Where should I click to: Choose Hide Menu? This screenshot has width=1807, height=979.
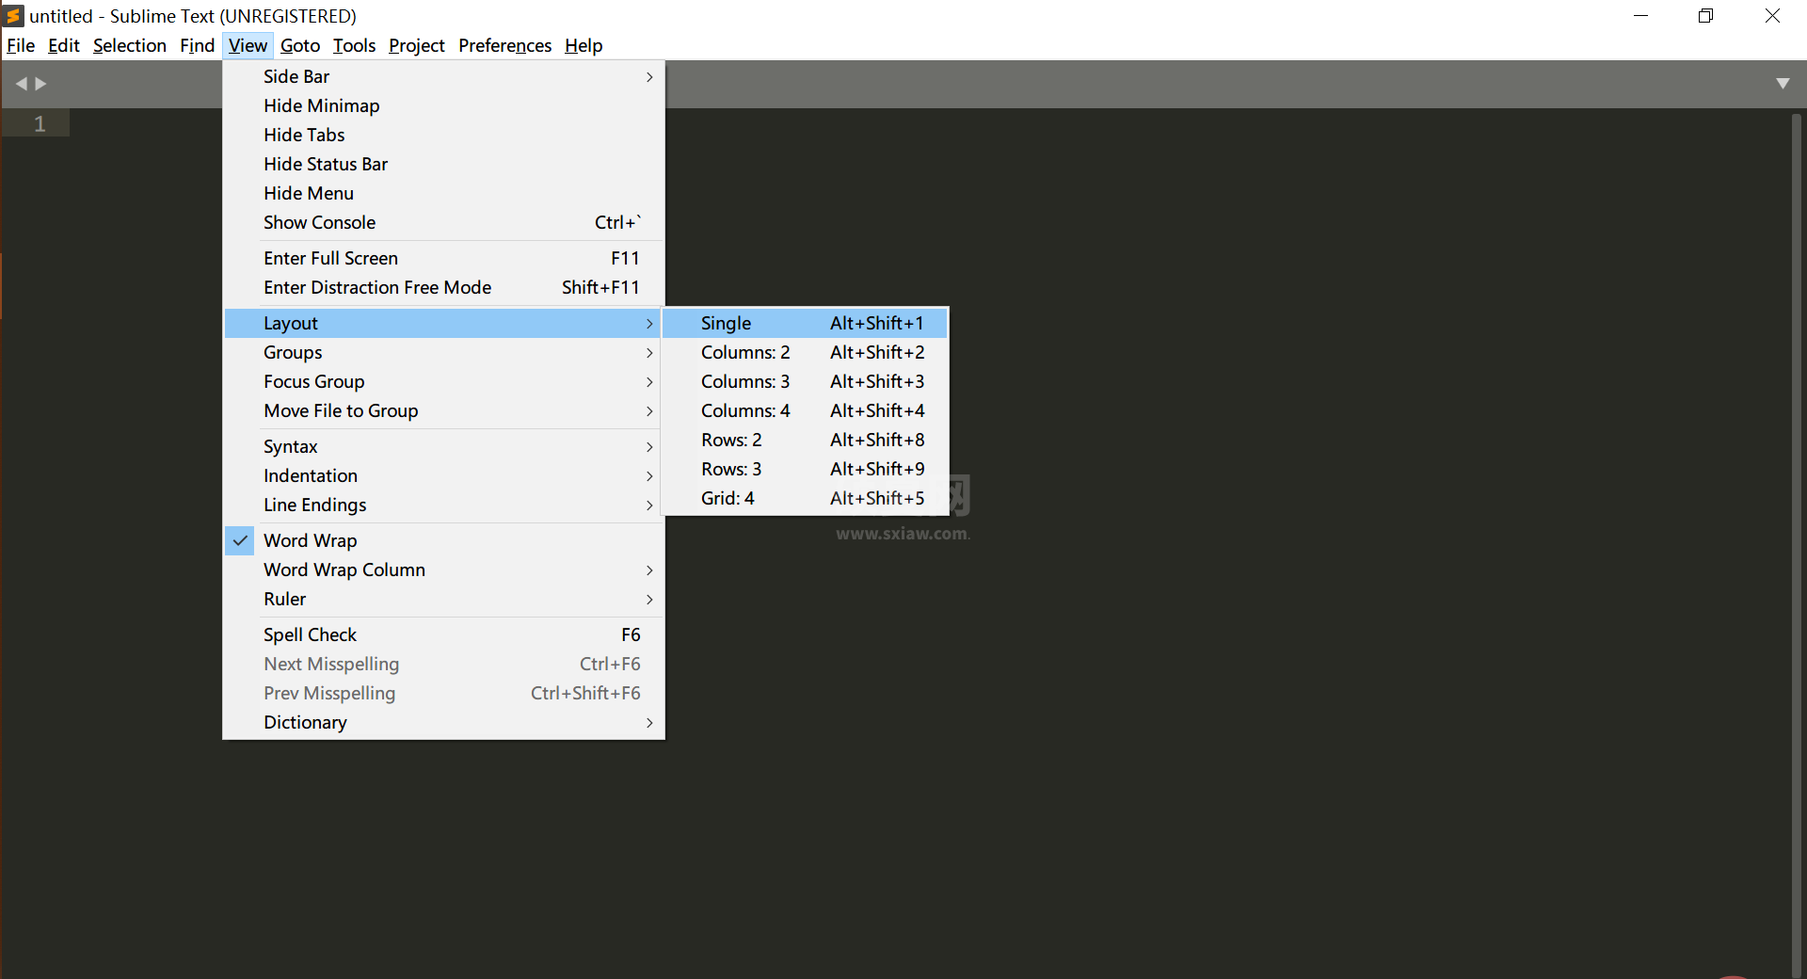pyautogui.click(x=444, y=193)
